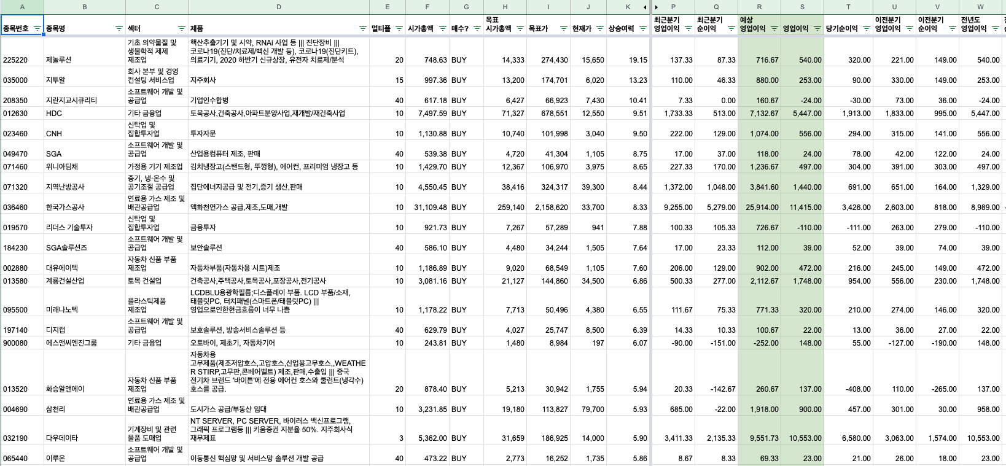Select the 액화천연가스 공급,제조,도매,개발 product cell
1006x466 pixels.
point(279,203)
